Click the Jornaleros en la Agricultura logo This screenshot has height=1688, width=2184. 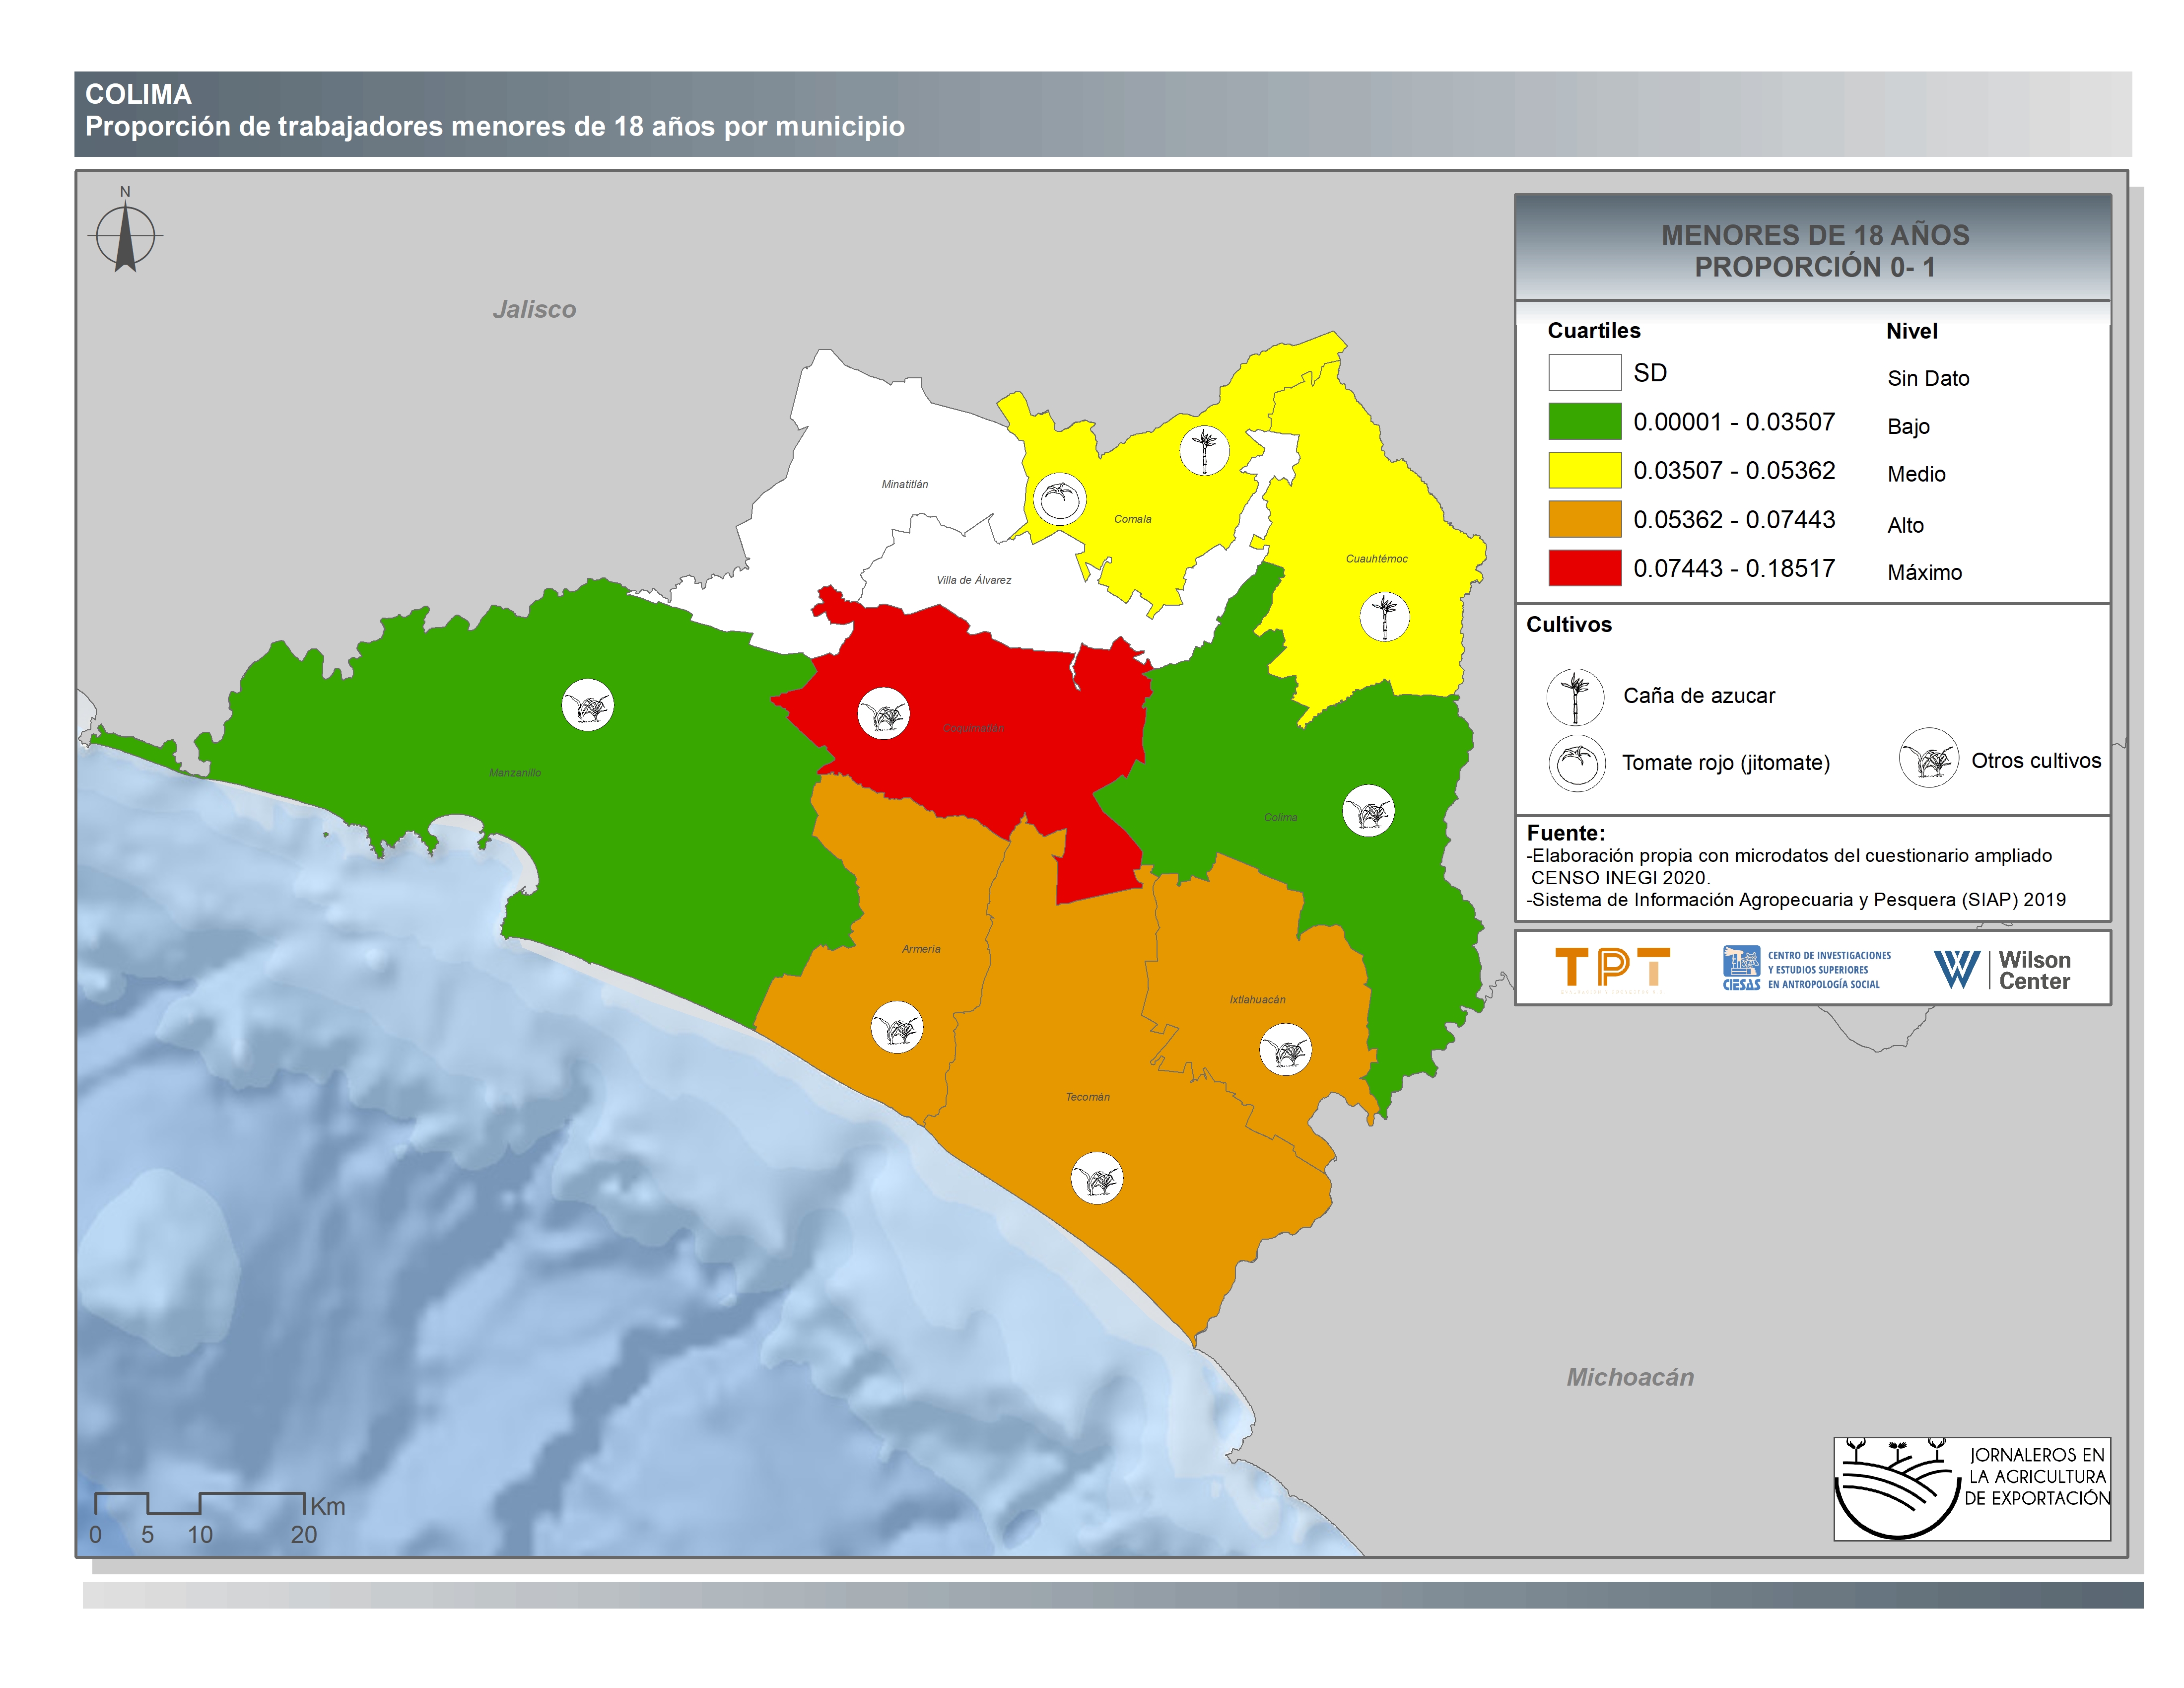pos(1971,1488)
